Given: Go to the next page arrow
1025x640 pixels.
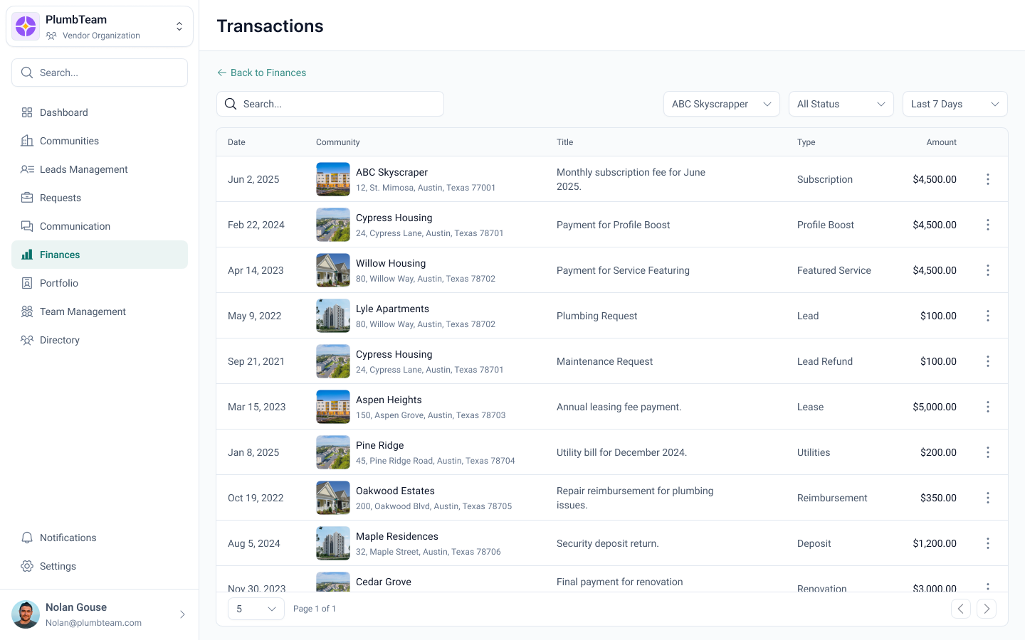Looking at the screenshot, I should 986,609.
